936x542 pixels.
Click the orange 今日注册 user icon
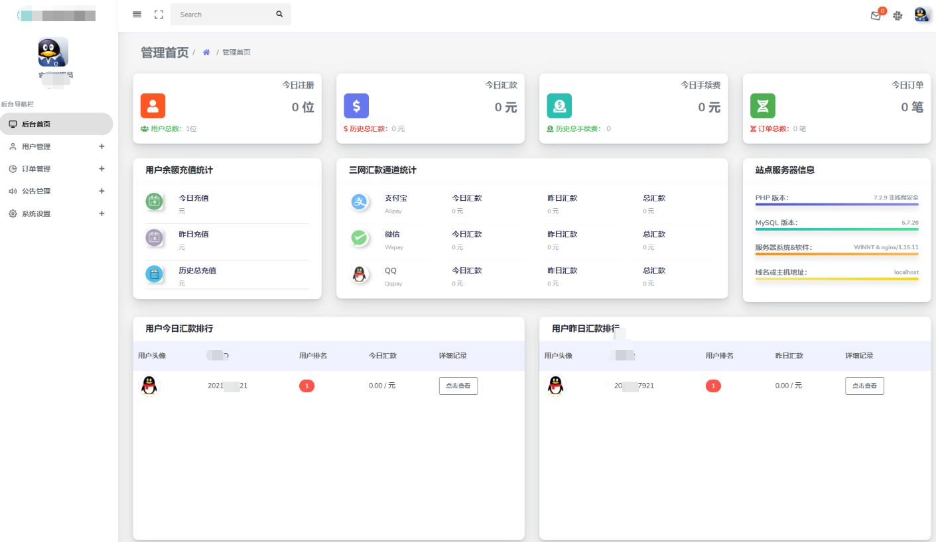tap(153, 106)
